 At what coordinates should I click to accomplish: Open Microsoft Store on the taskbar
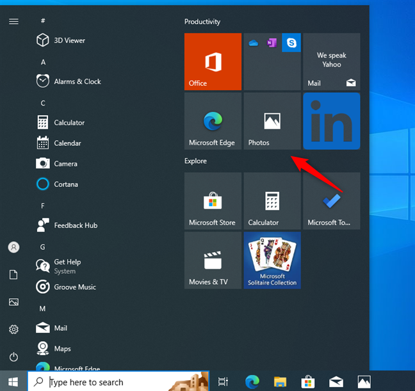click(x=308, y=381)
